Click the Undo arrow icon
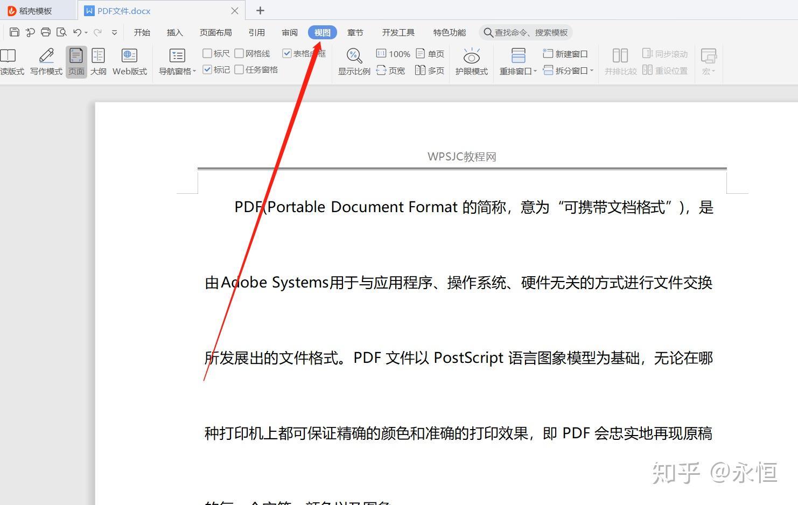 click(78, 32)
